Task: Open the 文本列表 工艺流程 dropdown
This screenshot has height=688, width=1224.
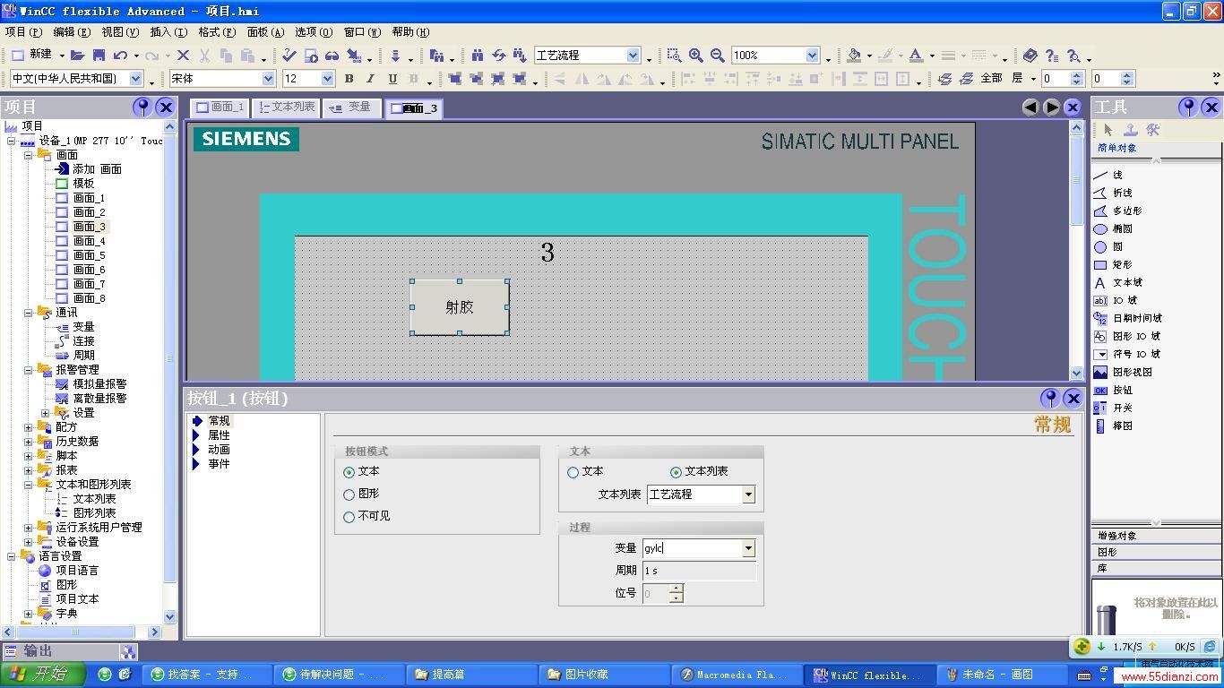Action: coord(748,494)
